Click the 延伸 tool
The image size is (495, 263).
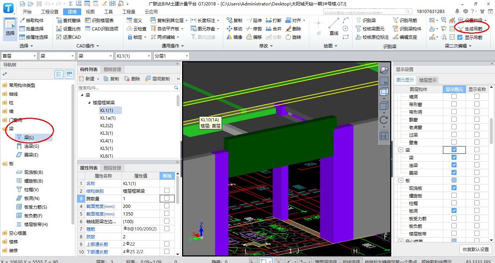click(254, 20)
